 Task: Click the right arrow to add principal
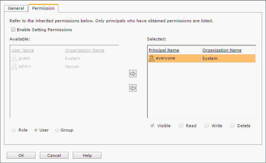point(133,74)
